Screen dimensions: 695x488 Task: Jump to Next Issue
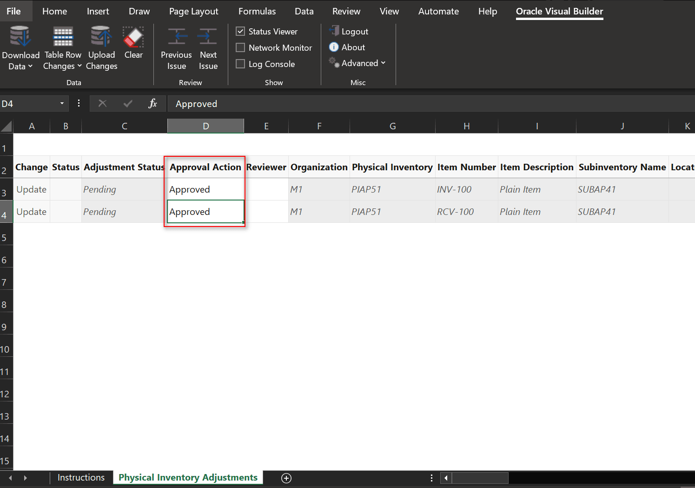(208, 48)
